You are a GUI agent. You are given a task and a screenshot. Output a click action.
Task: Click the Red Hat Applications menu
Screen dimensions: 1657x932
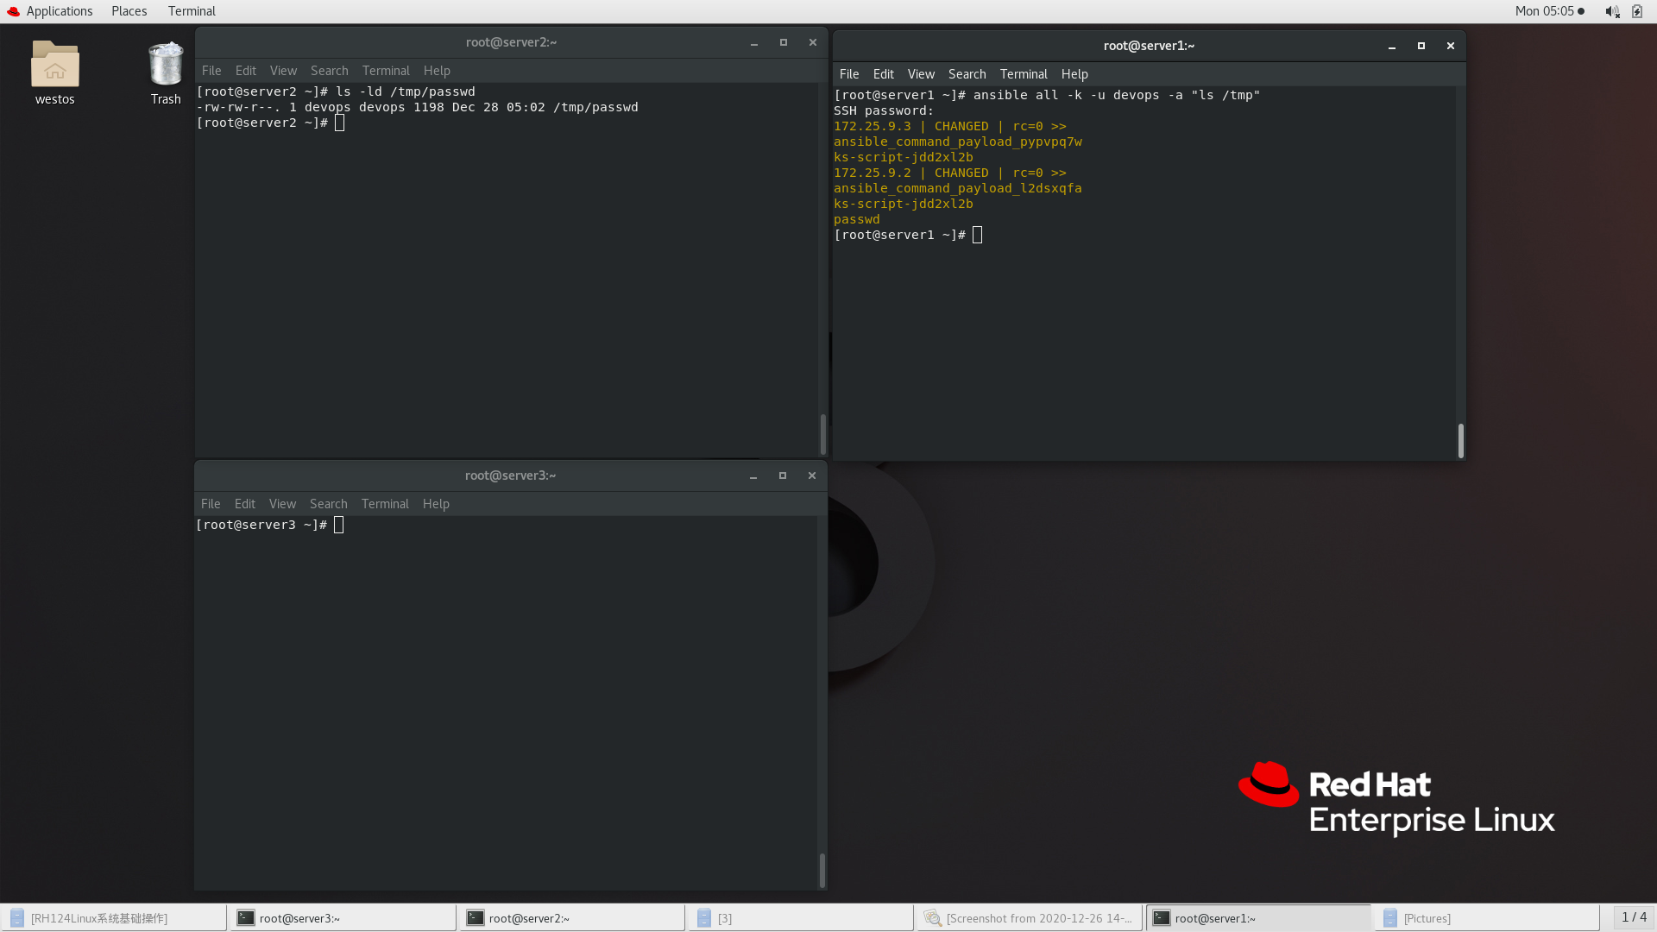point(50,11)
